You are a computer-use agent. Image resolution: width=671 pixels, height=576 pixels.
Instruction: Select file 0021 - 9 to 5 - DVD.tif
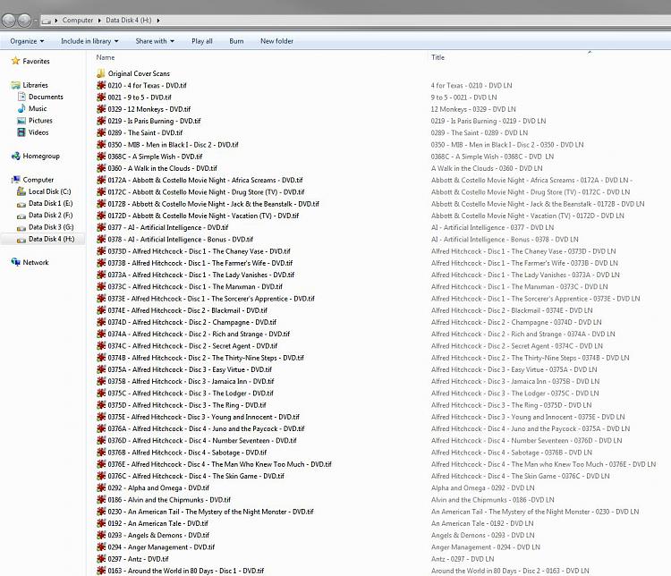pyautogui.click(x=140, y=97)
